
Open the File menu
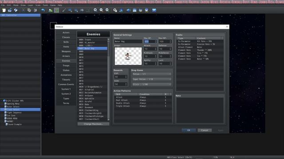pos(3,5)
